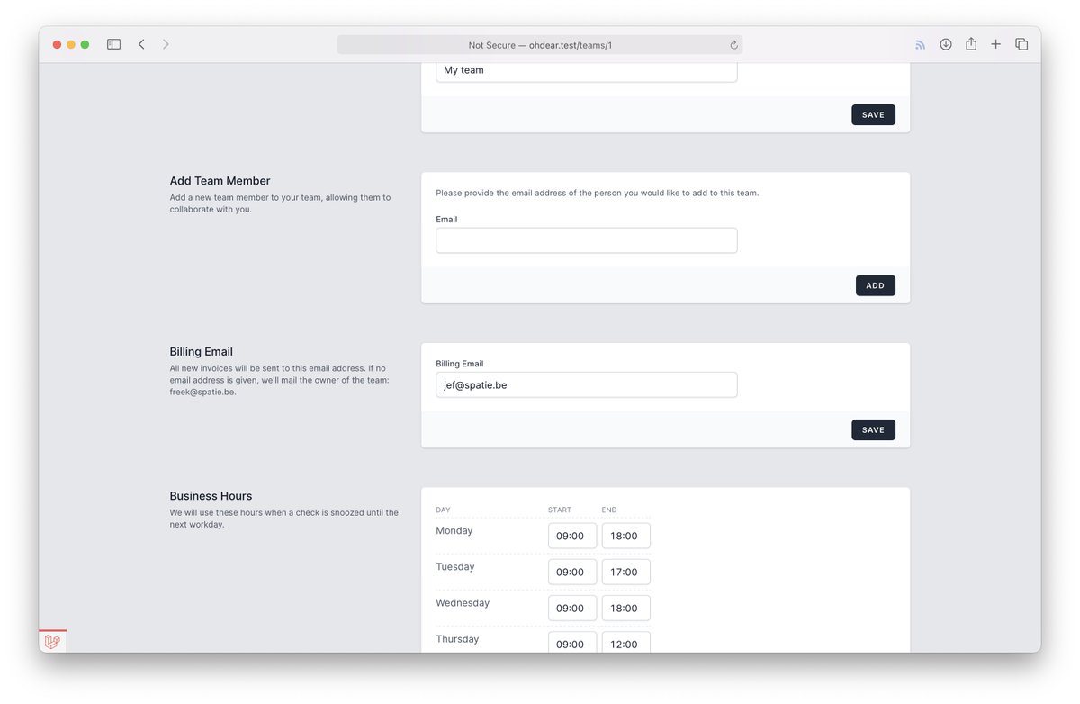The height and width of the screenshot is (704, 1080).
Task: Open the Share icon in toolbar
Action: tap(971, 44)
